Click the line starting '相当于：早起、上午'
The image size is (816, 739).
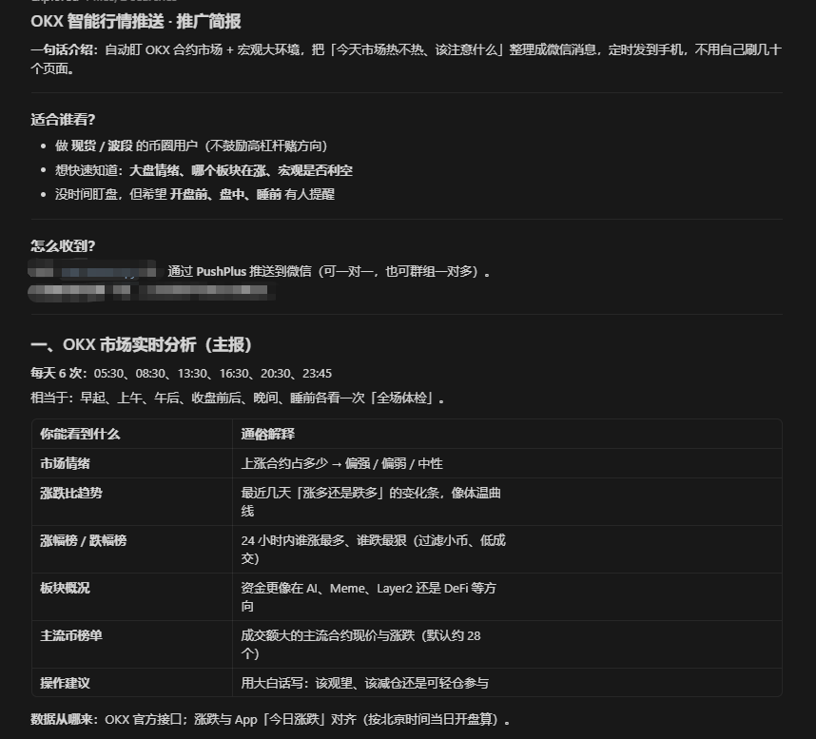[x=238, y=399]
